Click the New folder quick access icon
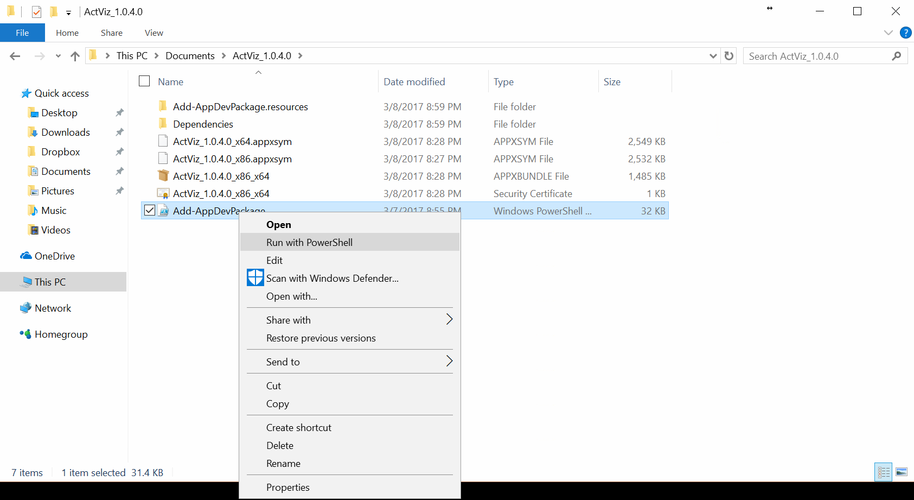 pyautogui.click(x=53, y=11)
